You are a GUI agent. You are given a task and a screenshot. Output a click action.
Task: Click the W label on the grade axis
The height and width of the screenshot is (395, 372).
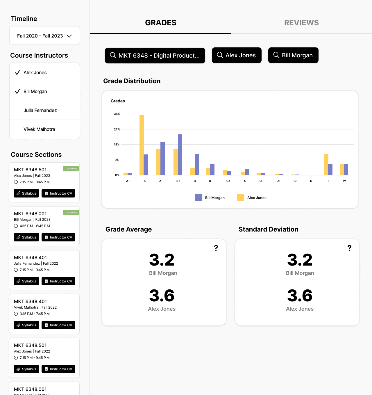[x=344, y=181]
